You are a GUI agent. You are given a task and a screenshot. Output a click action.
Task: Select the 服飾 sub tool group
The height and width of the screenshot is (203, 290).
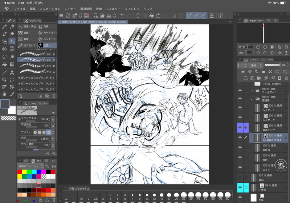click(27, 33)
